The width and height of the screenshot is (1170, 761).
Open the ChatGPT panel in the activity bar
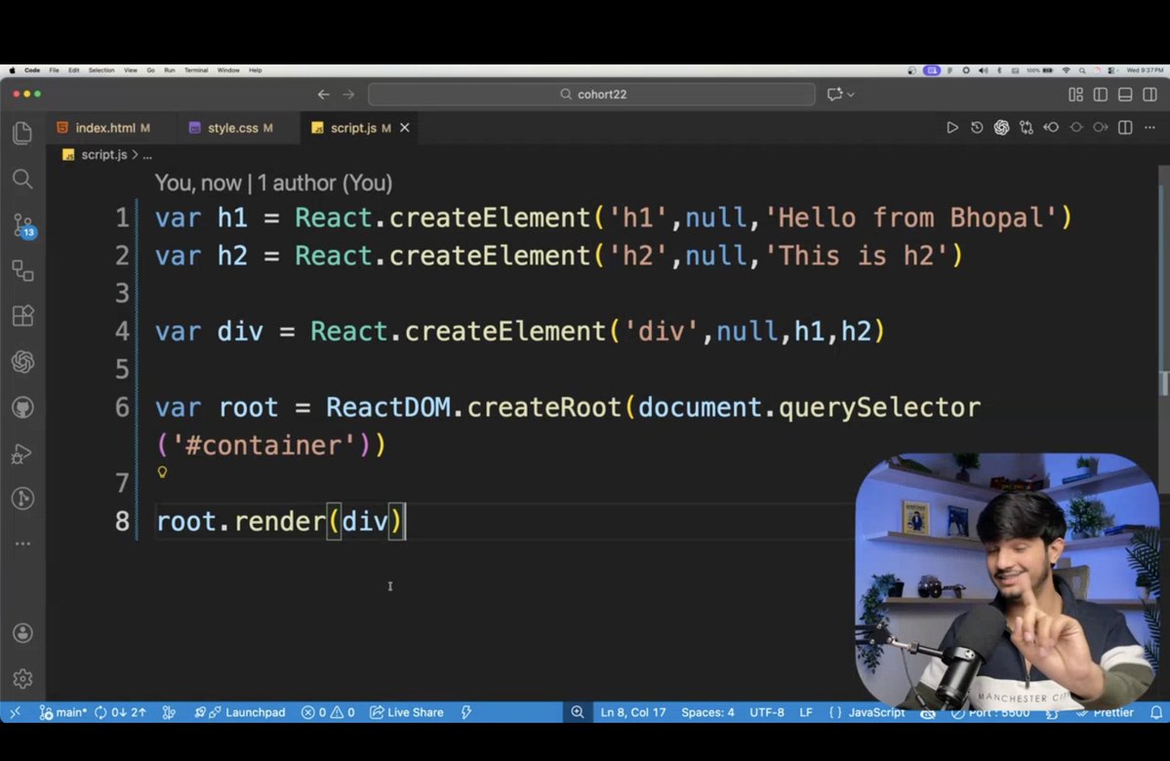click(22, 363)
